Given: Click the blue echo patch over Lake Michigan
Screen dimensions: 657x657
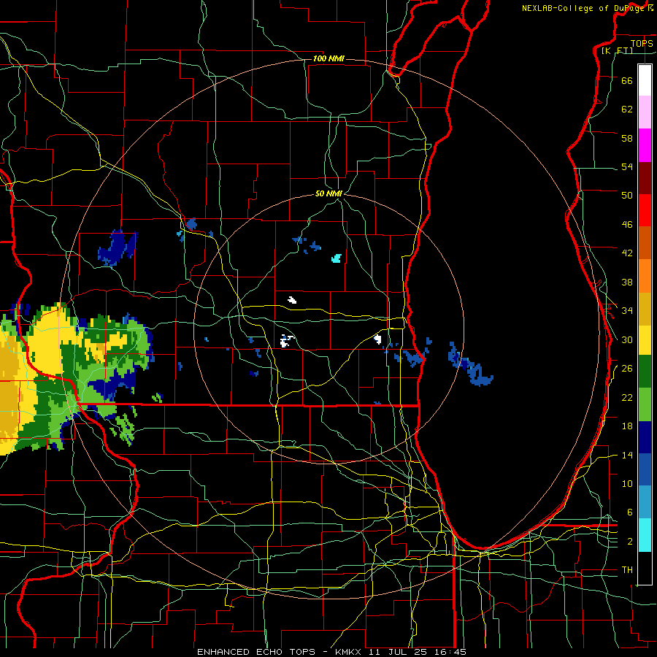Looking at the screenshot, I should click(470, 365).
